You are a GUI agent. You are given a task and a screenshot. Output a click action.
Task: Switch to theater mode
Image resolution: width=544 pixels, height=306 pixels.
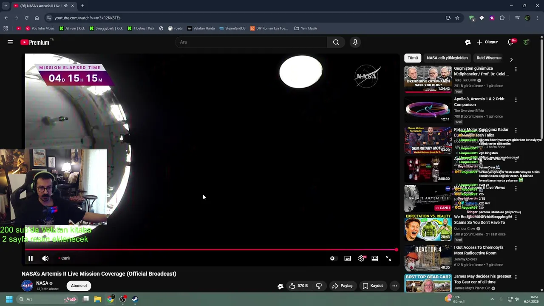[x=375, y=258]
